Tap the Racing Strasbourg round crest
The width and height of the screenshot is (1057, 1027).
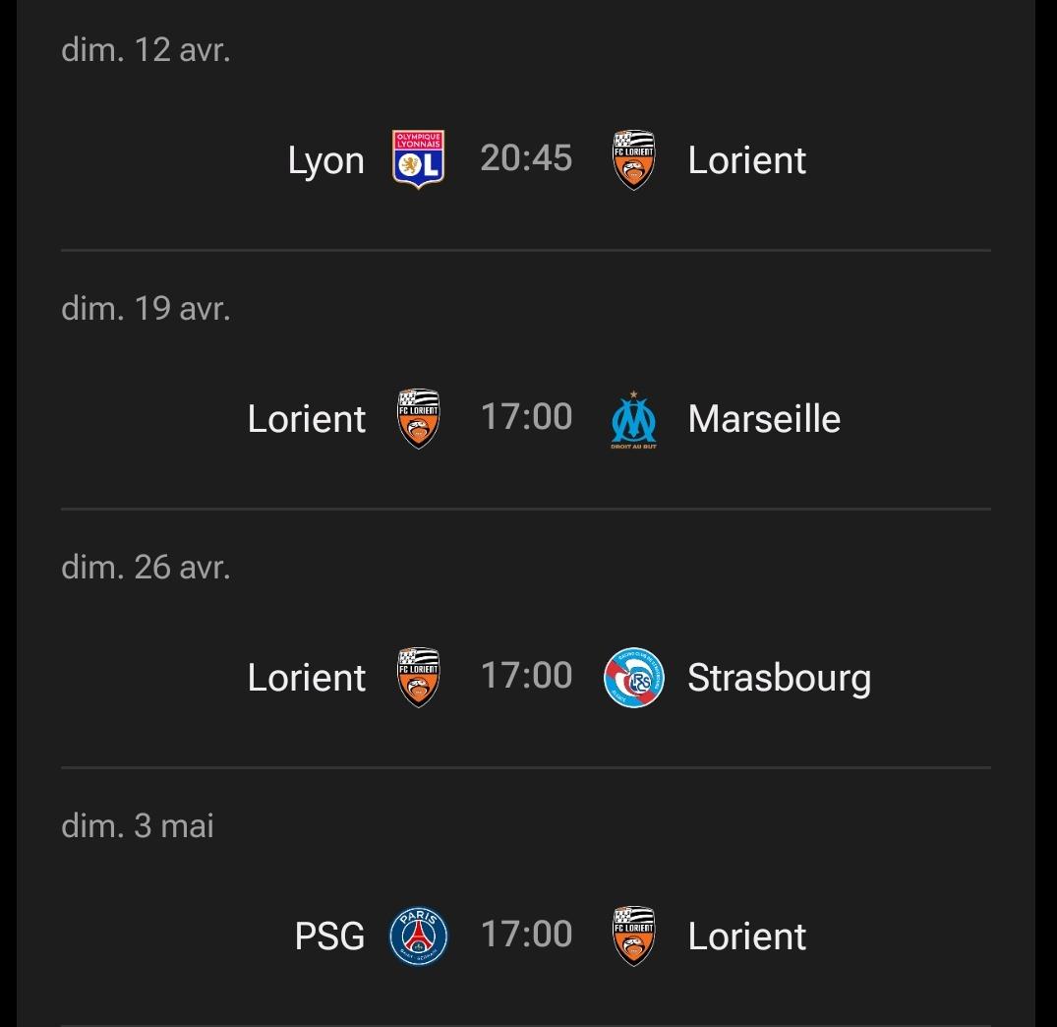pos(634,677)
